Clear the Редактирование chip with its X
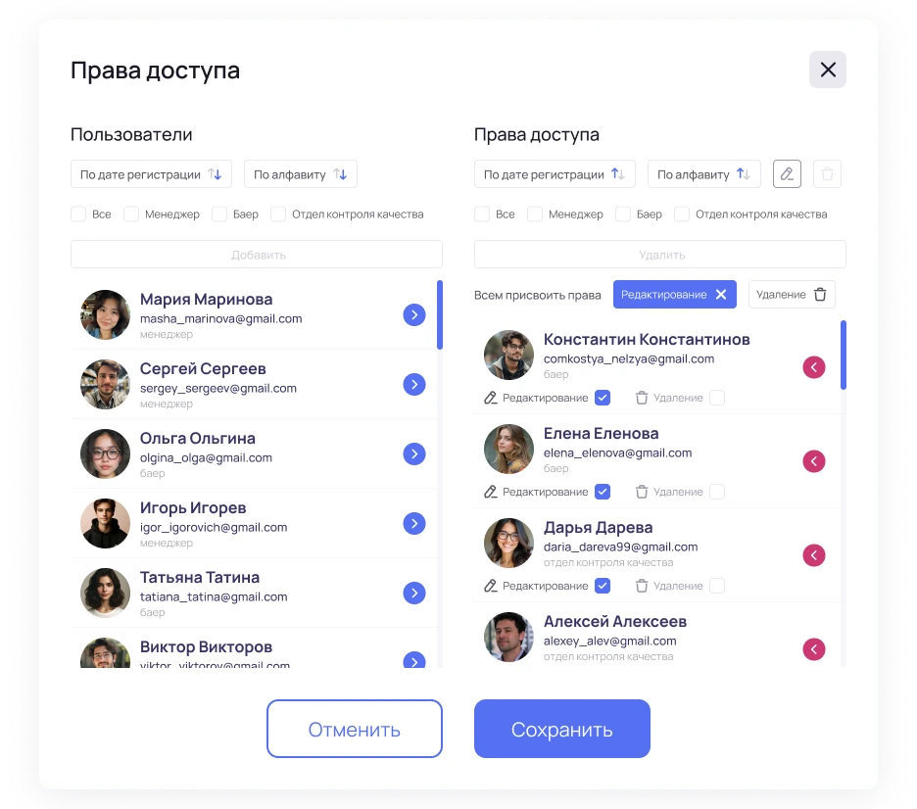Screen dimensions: 917x809 click(x=721, y=295)
